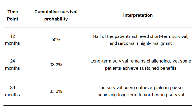The width and height of the screenshot is (195, 108).
Task: Select 'achieving long-term tumor-bearing survival' line
Action: pyautogui.click(x=141, y=95)
